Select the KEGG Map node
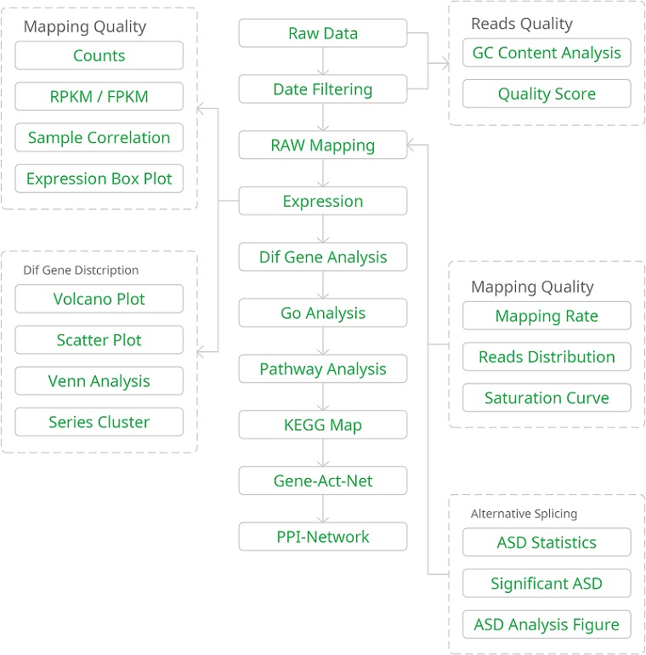This screenshot has width=646, height=655. pos(323,424)
